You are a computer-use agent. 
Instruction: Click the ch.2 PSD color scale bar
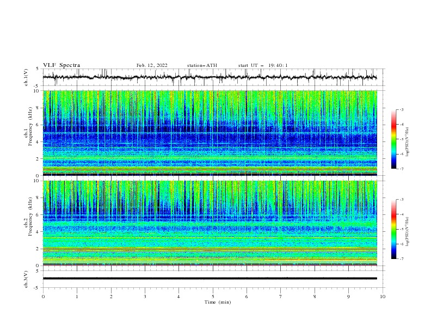click(393, 229)
